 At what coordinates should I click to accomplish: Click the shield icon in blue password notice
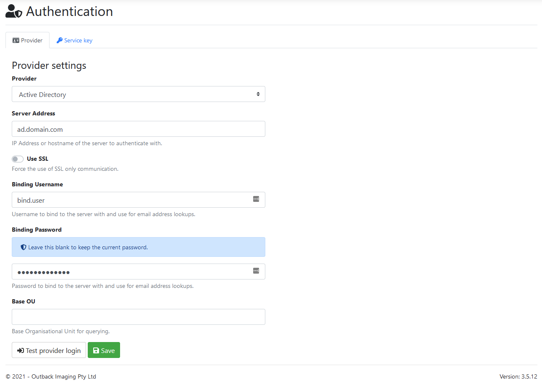[x=24, y=248]
